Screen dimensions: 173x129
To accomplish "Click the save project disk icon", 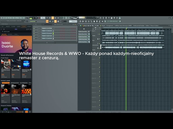I will 112,18.
